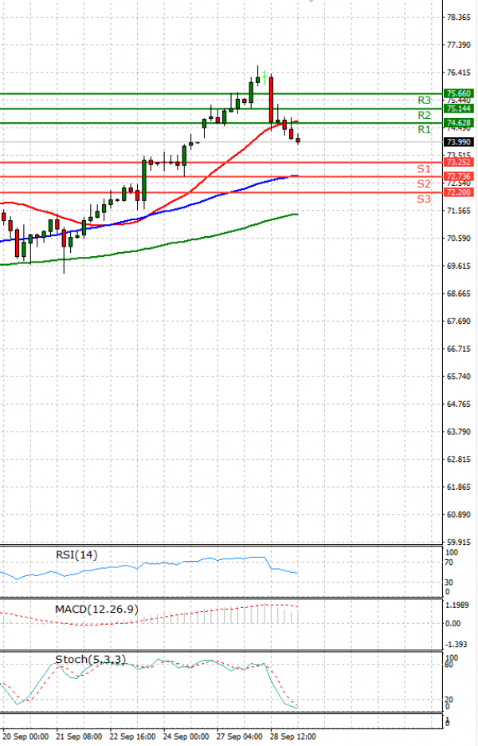This screenshot has height=746, width=478.
Task: Click the Stochastic scale value 20
Action: (449, 700)
